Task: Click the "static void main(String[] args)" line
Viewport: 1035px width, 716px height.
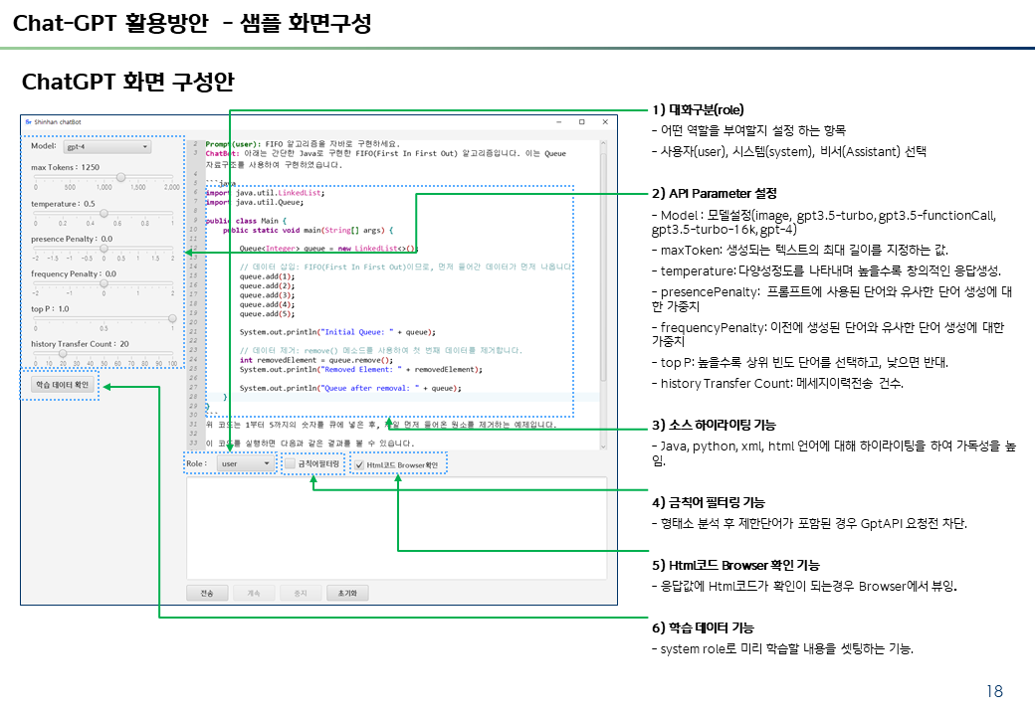Action: 308,230
